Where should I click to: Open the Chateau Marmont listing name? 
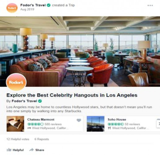41,120
